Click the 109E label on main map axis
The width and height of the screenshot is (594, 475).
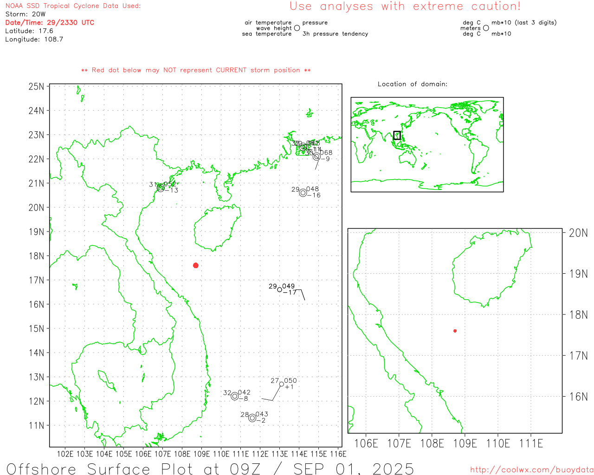click(201, 454)
